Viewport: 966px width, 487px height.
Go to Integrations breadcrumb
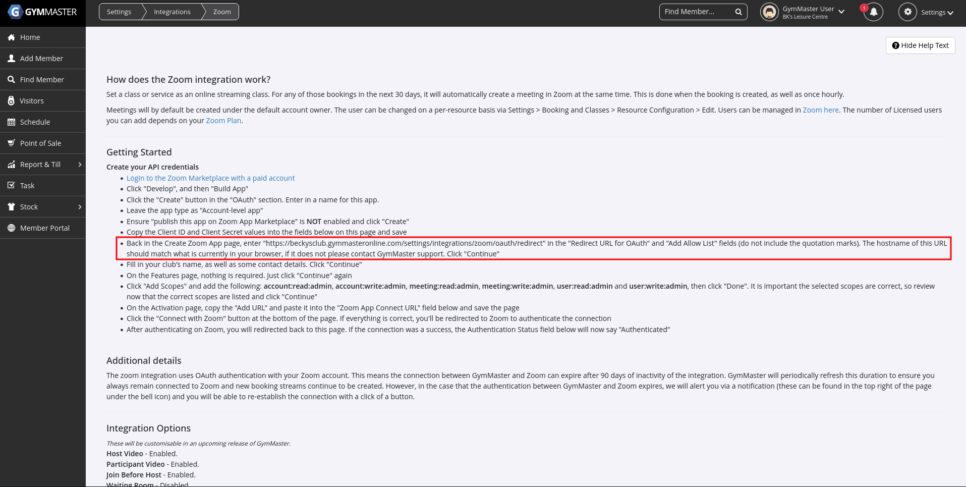(172, 12)
